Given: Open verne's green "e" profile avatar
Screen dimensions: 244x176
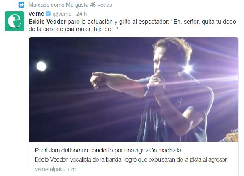Looking at the screenshot, I should click(15, 21).
